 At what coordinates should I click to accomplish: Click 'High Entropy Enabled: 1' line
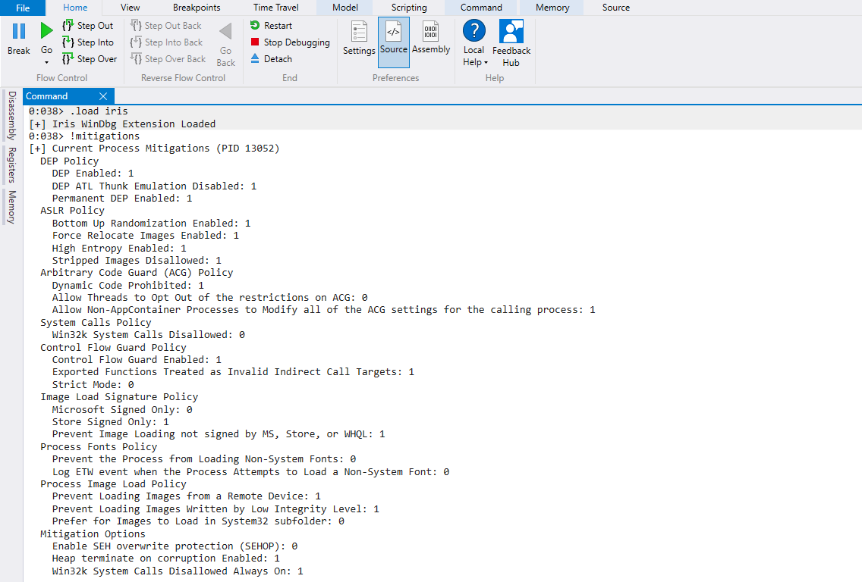coord(119,248)
